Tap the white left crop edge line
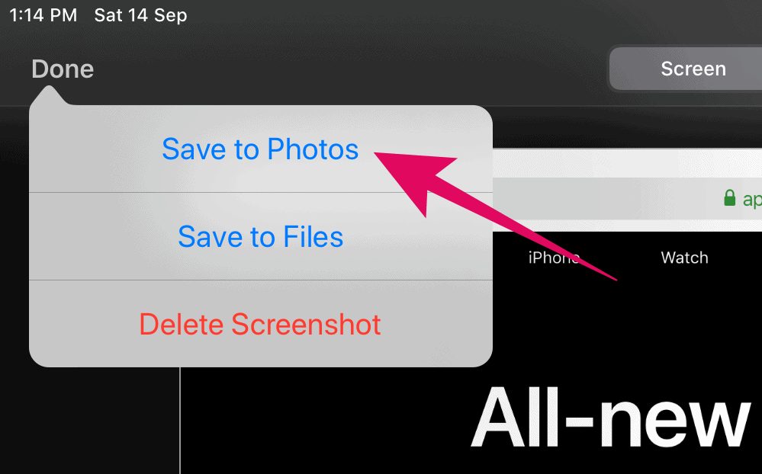762x474 pixels. (180, 420)
